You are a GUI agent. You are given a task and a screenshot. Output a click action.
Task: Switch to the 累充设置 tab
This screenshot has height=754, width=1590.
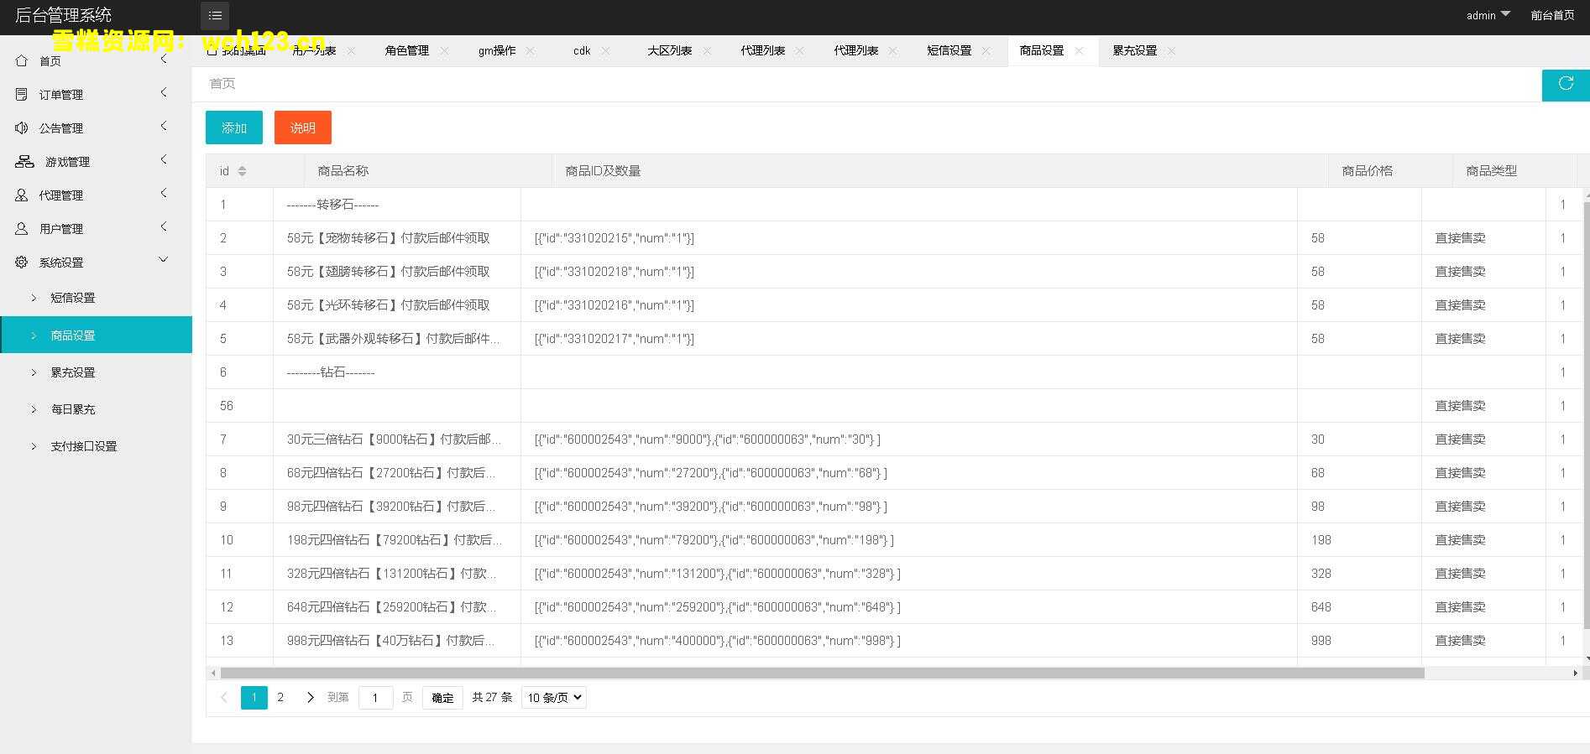tap(1135, 51)
